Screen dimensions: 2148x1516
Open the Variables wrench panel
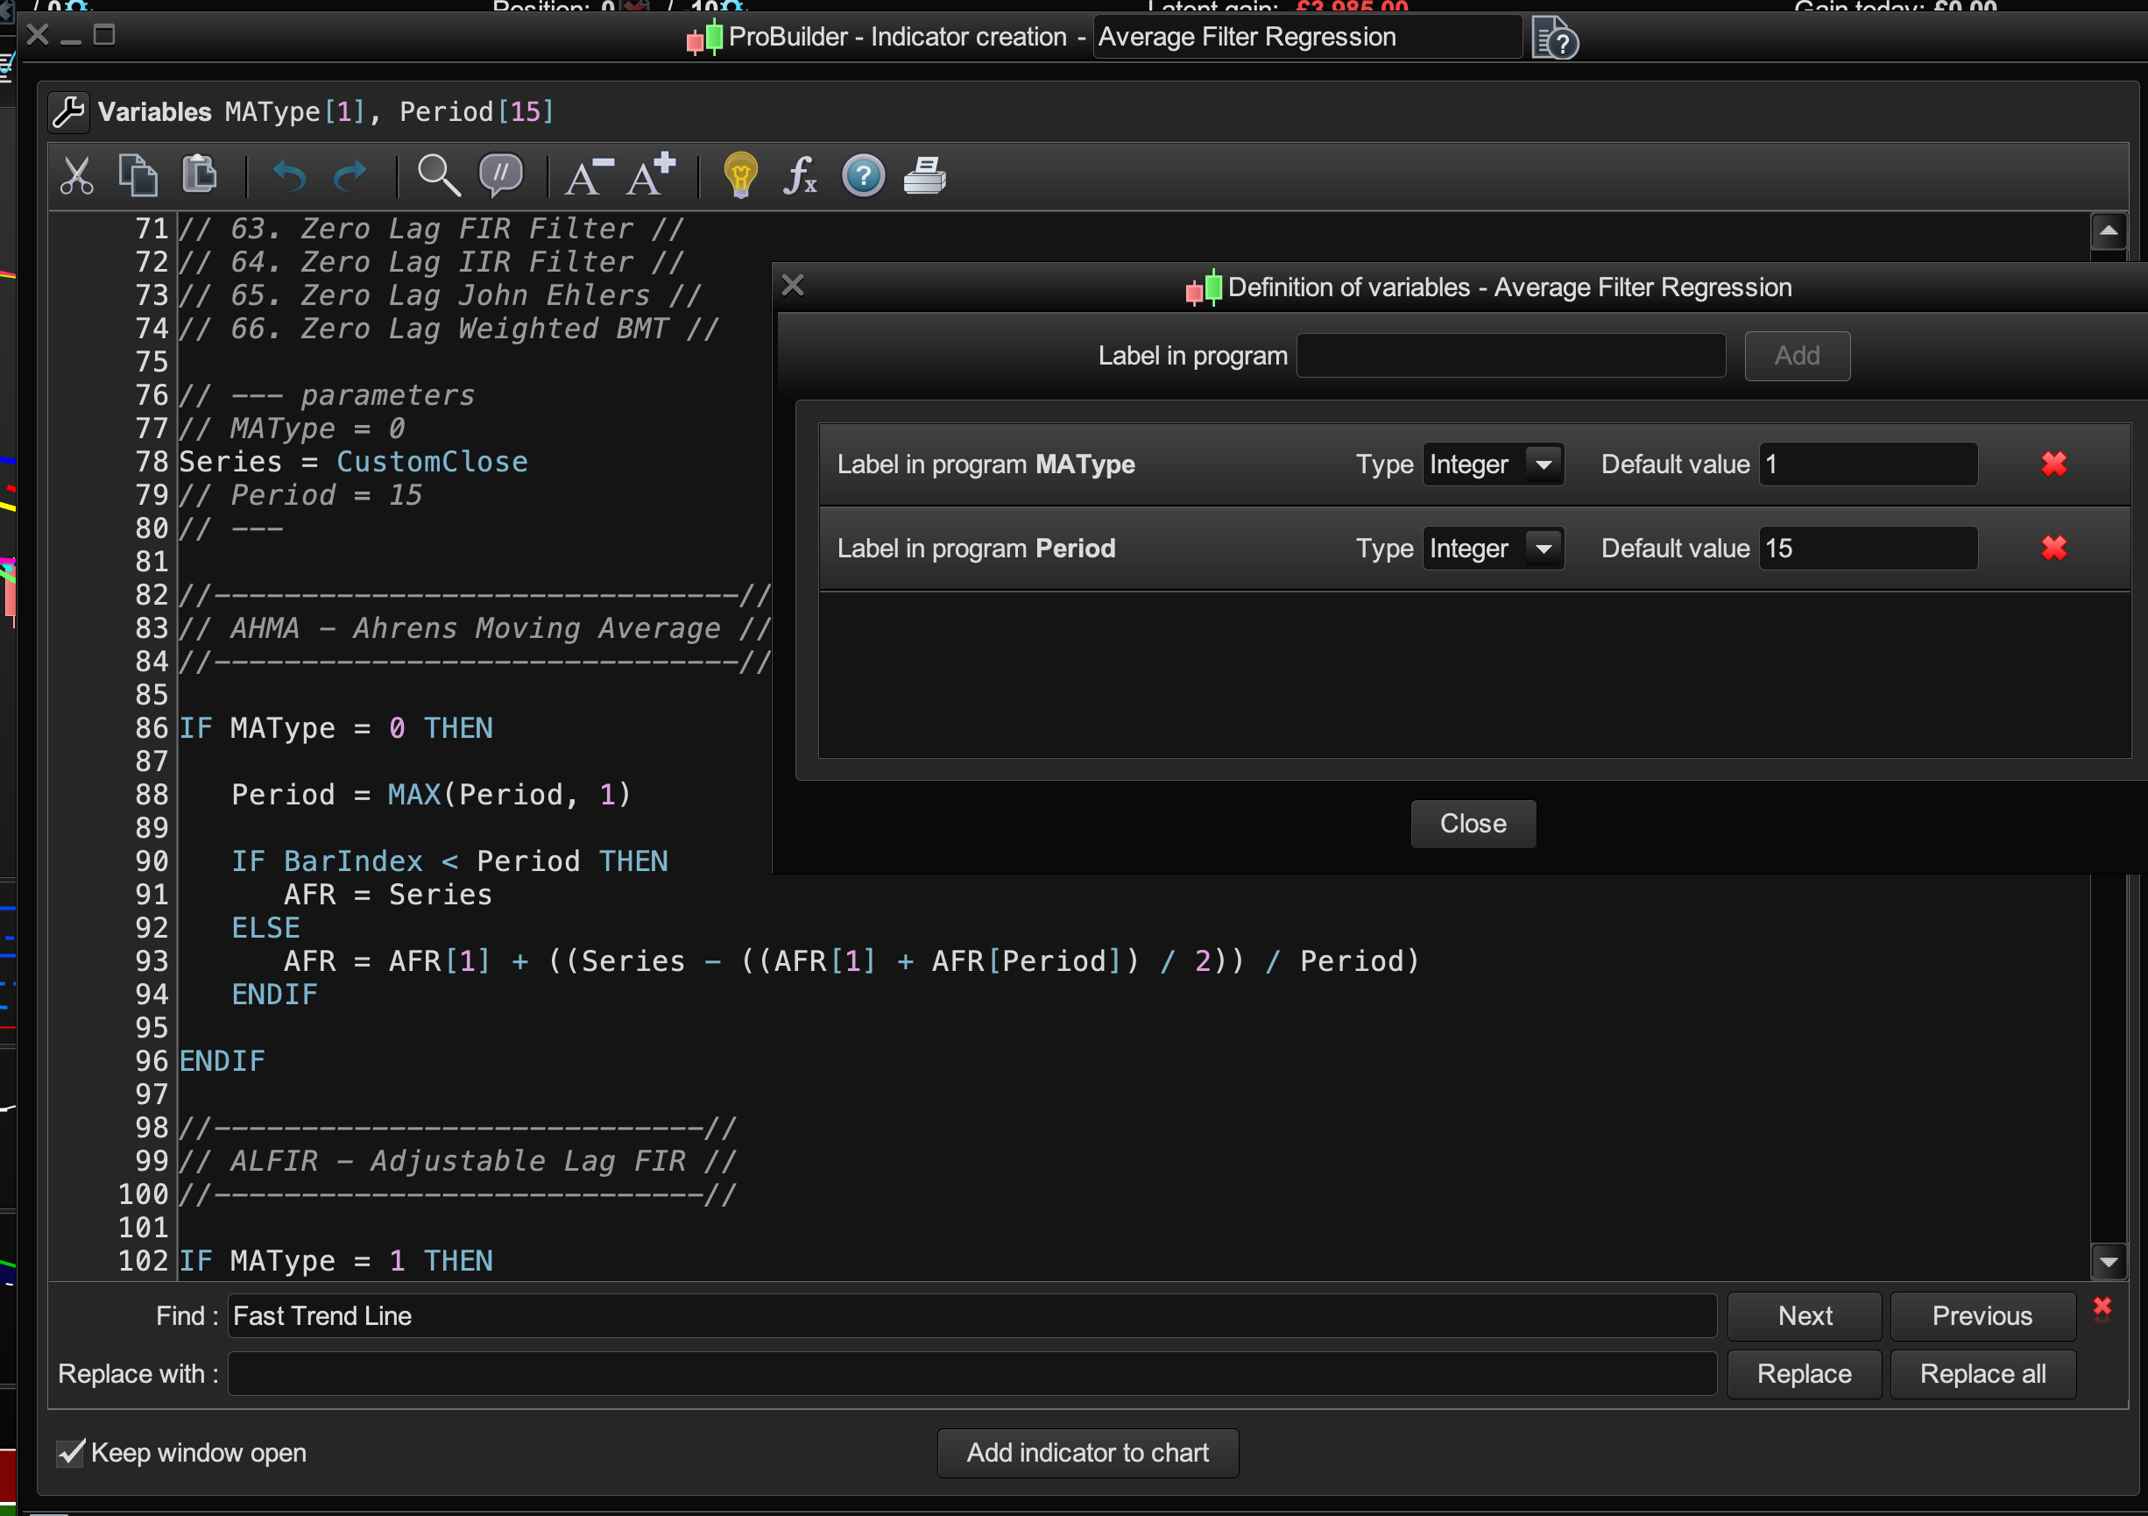point(69,111)
